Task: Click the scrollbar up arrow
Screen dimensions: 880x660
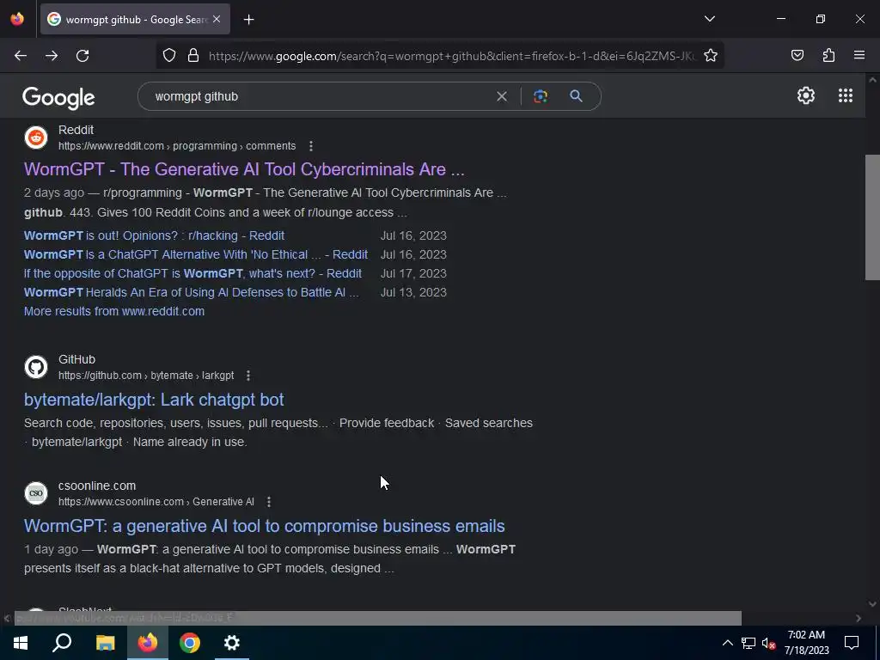Action: click(x=872, y=80)
